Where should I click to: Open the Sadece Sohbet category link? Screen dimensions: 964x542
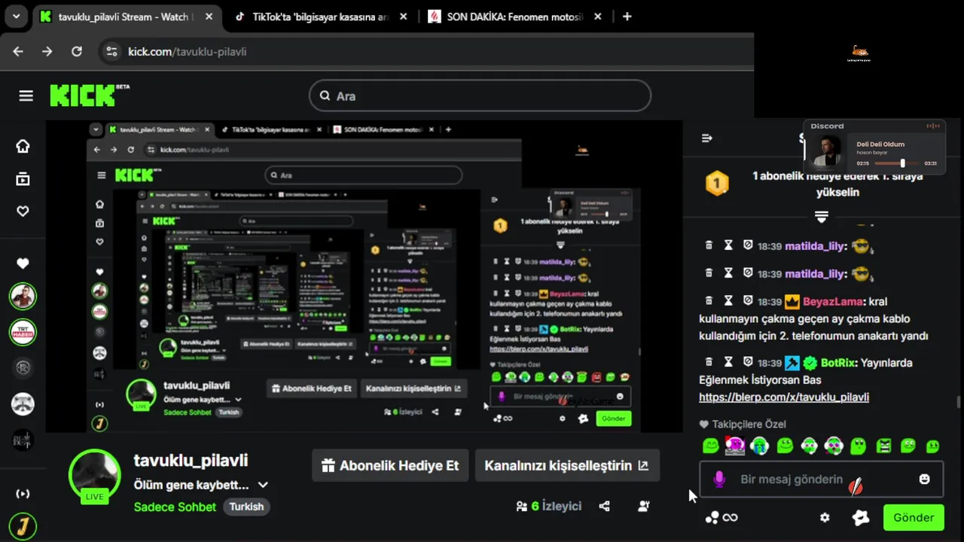[175, 507]
